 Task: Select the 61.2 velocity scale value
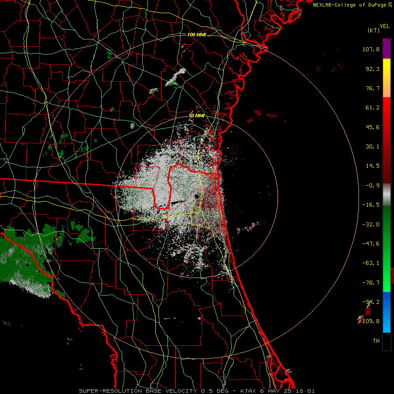(373, 108)
